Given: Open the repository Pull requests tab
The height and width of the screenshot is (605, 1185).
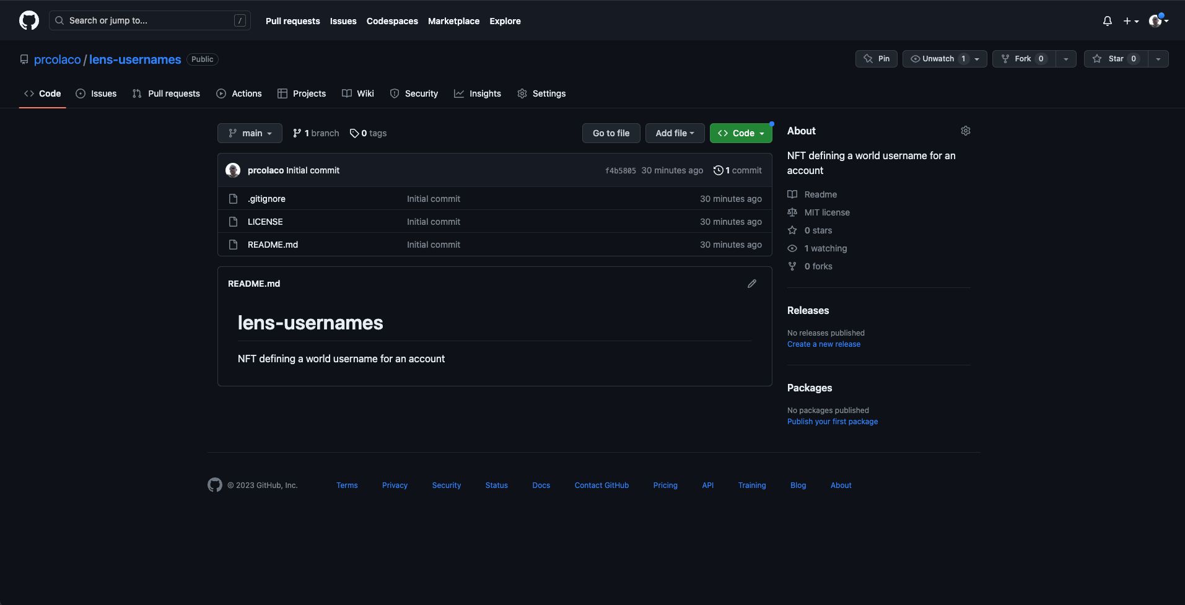Looking at the screenshot, I should tap(166, 94).
